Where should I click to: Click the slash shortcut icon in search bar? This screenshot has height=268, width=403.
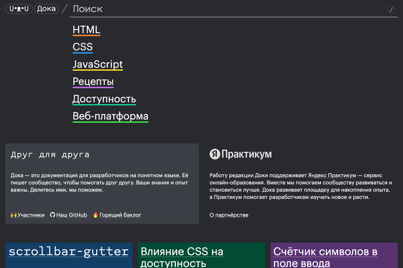click(x=391, y=10)
